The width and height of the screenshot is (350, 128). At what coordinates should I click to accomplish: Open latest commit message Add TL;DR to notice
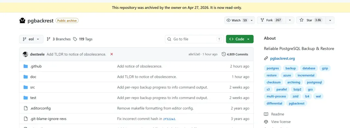click(x=76, y=54)
